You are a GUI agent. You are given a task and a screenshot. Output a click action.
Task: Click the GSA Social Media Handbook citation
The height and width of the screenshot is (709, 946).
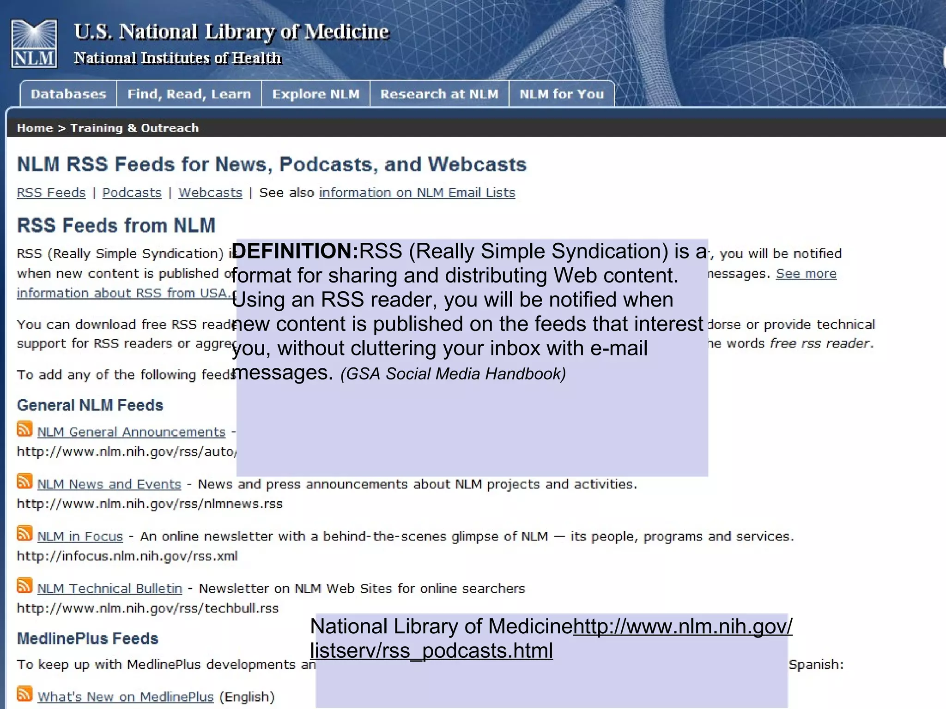click(x=453, y=374)
